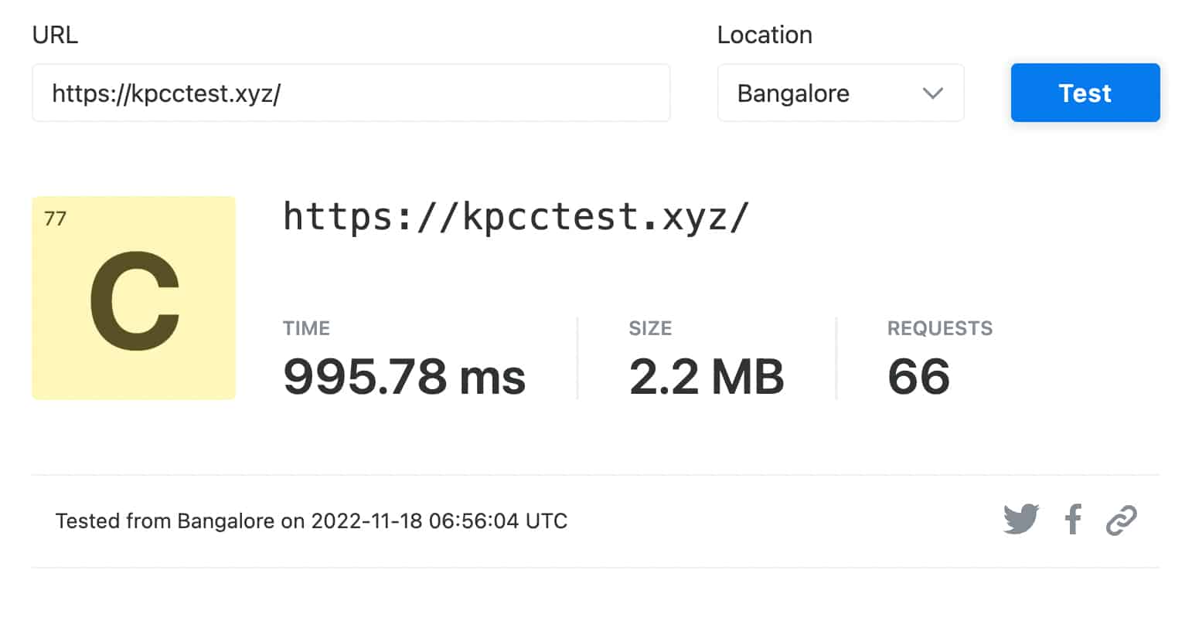Viewport: 1192px width, 624px height.
Task: Click the URL input field
Action: click(351, 93)
